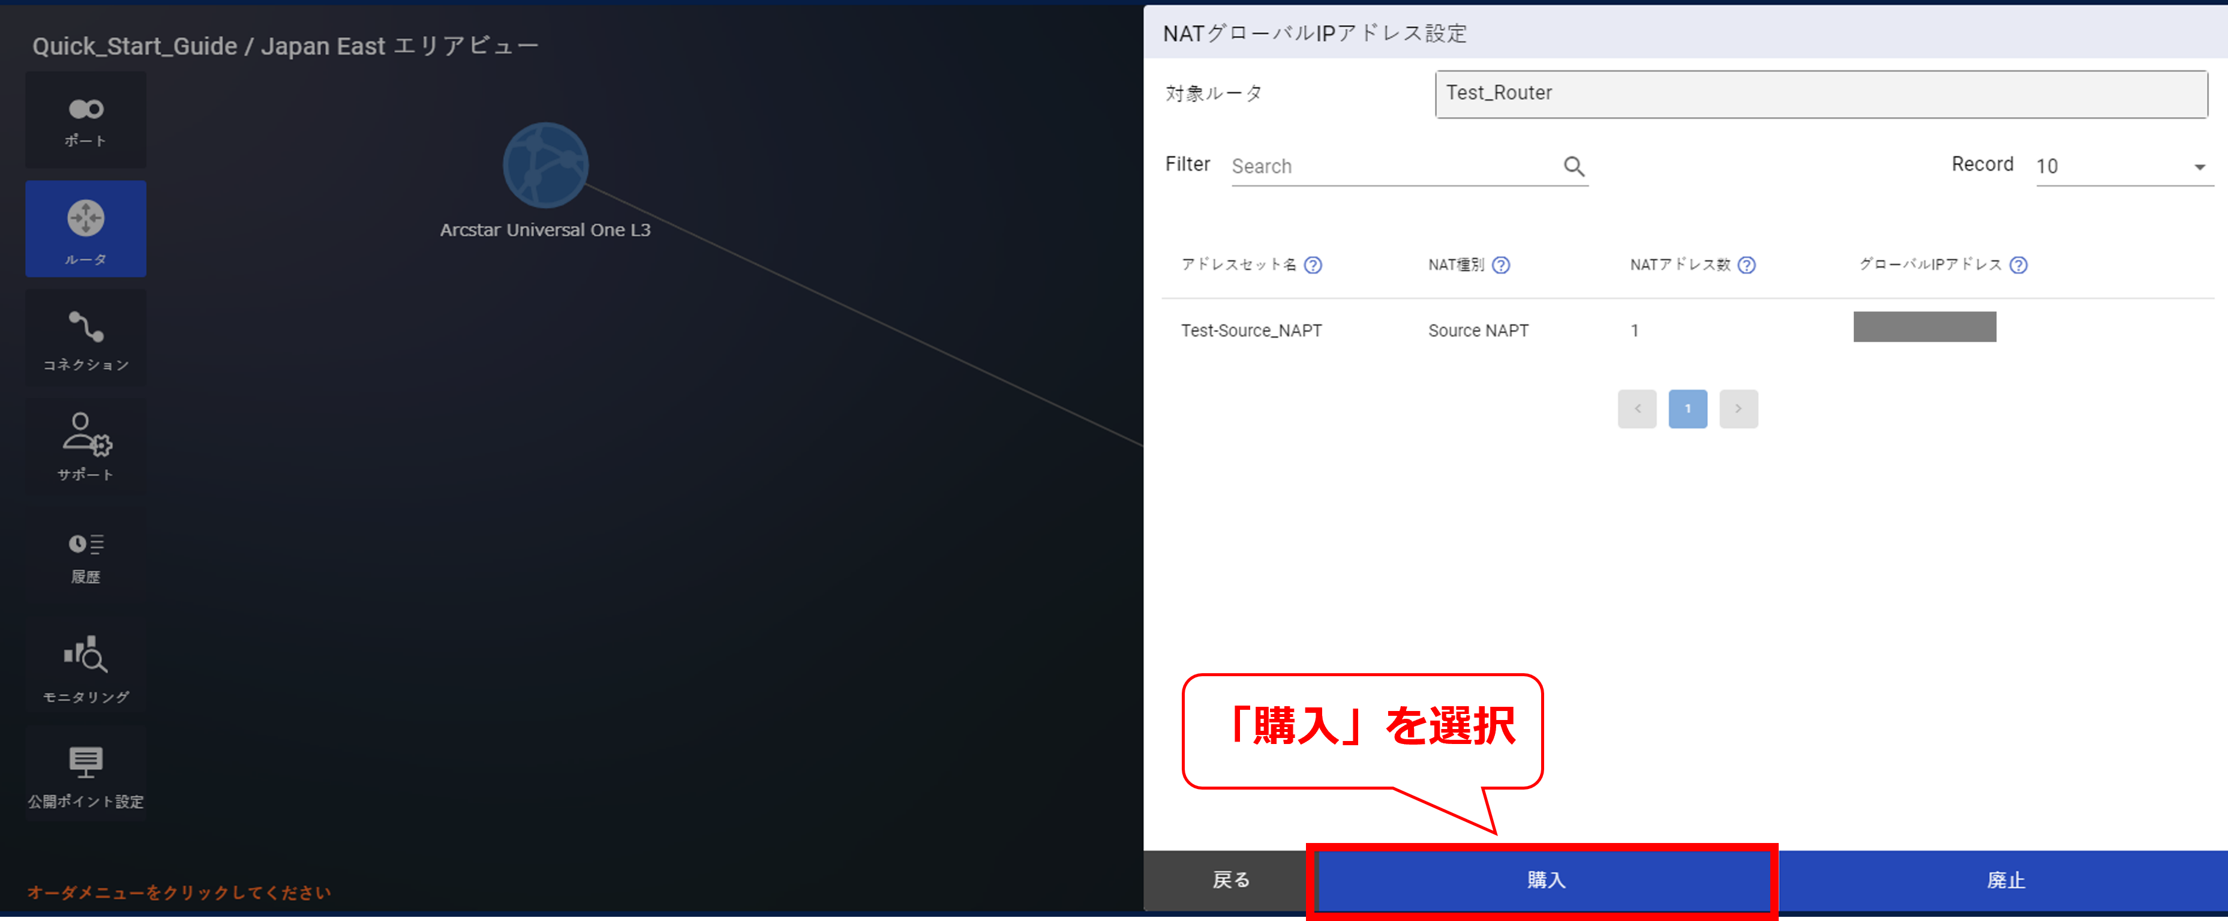Click the 廃止 discontinue button
Image resolution: width=2228 pixels, height=921 pixels.
coord(2005,880)
